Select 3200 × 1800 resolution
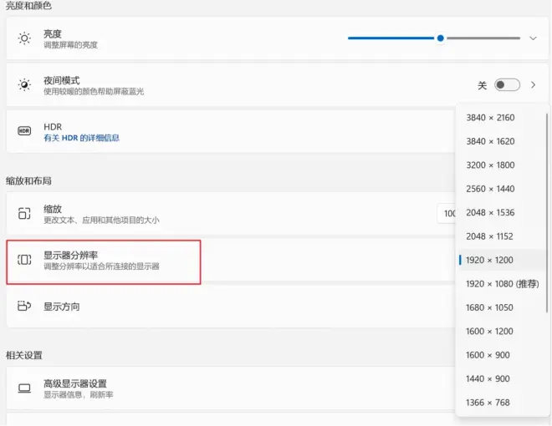The image size is (552, 426). point(501,165)
